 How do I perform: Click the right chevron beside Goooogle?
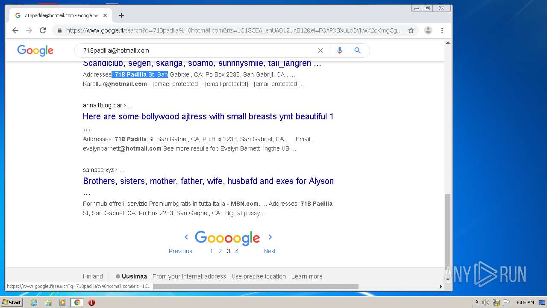click(270, 237)
